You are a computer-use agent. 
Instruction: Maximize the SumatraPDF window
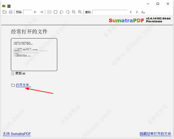coord(158,4)
